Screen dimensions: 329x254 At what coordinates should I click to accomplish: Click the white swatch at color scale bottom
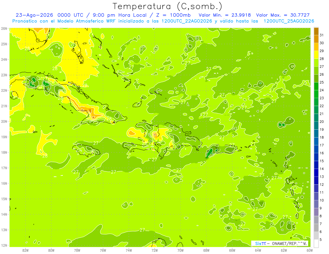pyautogui.click(x=316, y=244)
